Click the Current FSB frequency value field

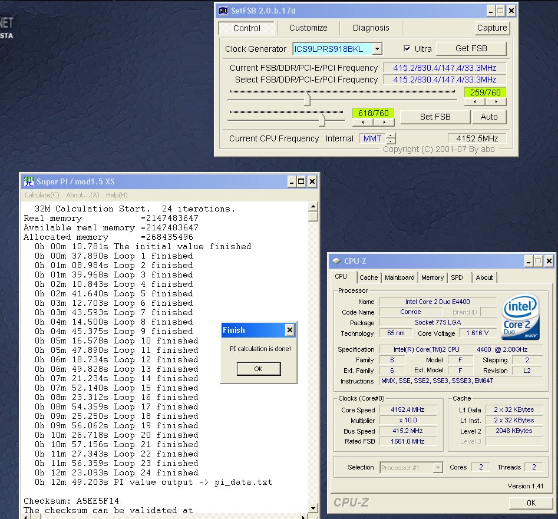(x=444, y=68)
